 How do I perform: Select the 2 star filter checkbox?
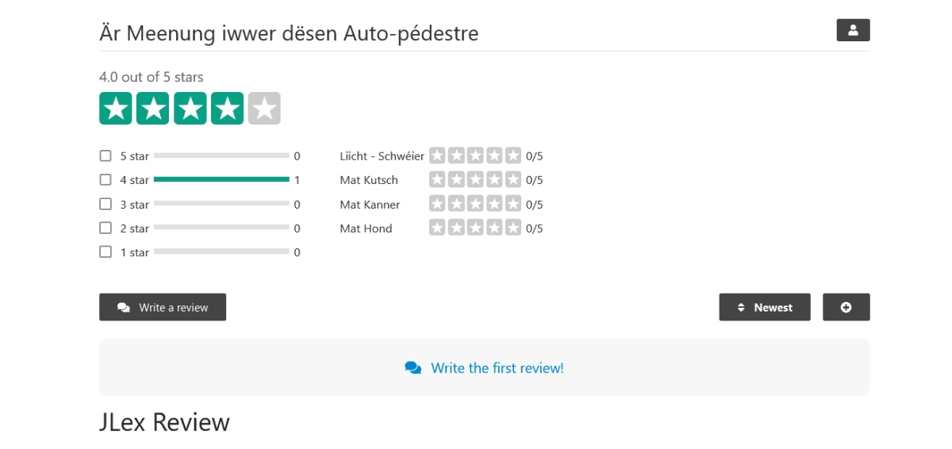106,228
